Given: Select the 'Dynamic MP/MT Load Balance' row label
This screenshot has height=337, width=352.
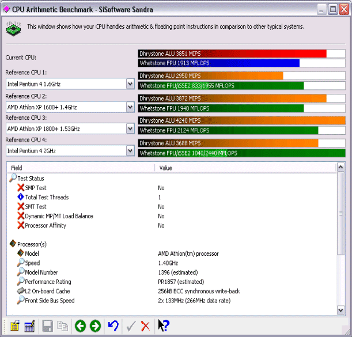Looking at the screenshot, I should (x=59, y=216).
